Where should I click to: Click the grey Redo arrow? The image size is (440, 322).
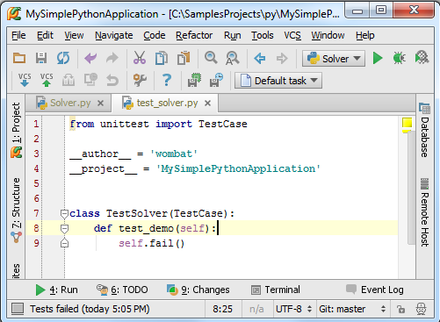(112, 58)
